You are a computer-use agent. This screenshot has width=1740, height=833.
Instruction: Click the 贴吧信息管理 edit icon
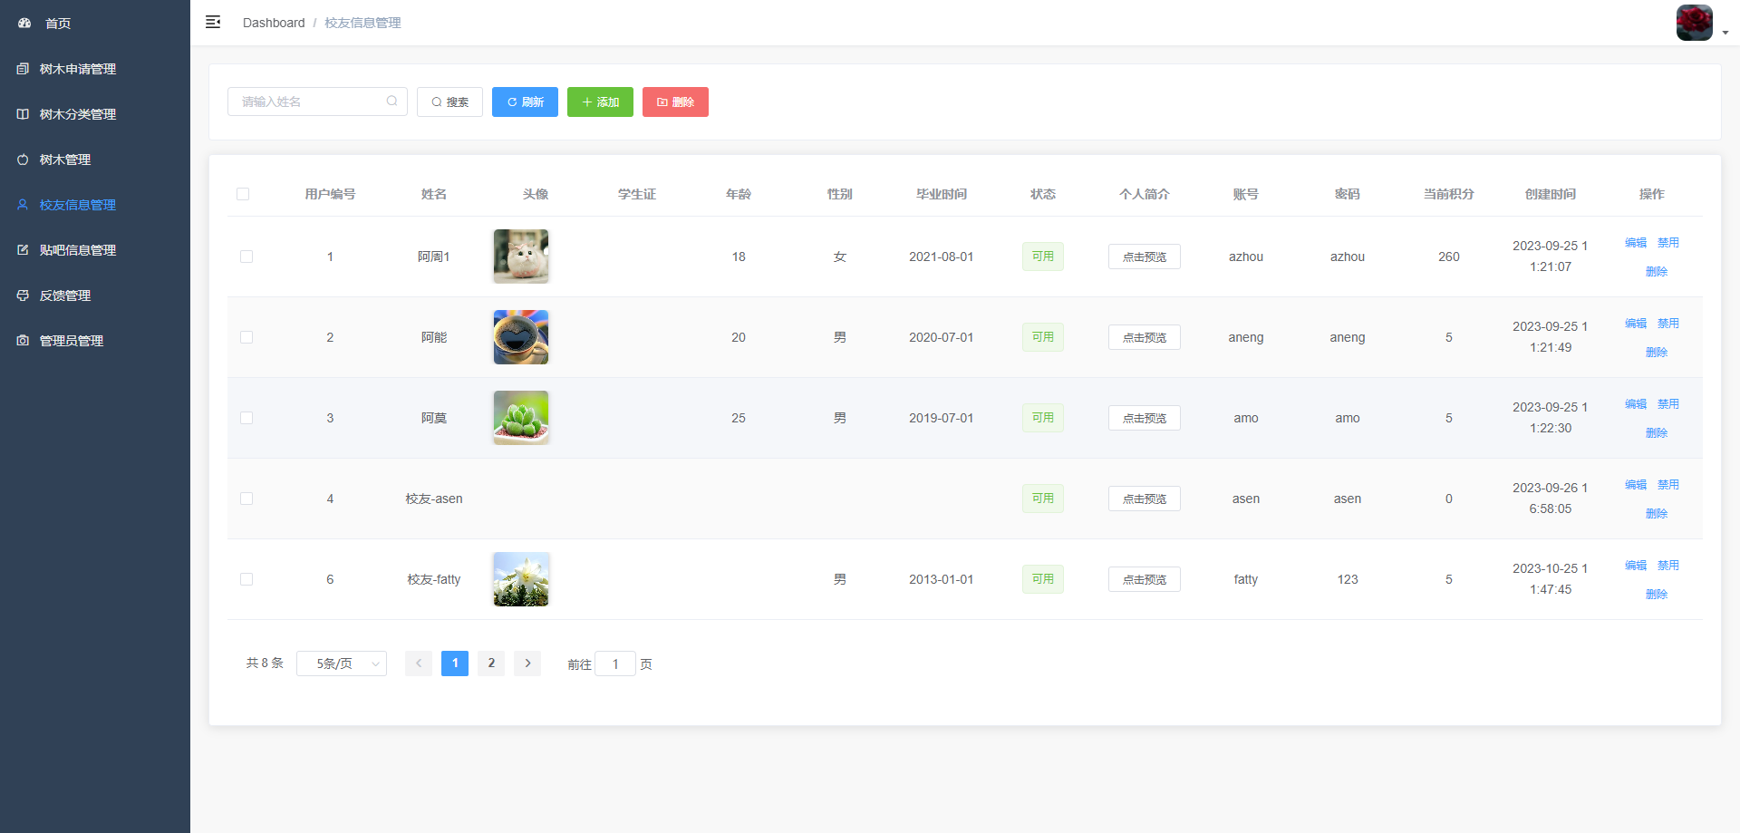23,250
